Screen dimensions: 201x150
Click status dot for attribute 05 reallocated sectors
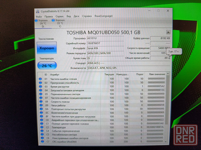tap(40, 94)
